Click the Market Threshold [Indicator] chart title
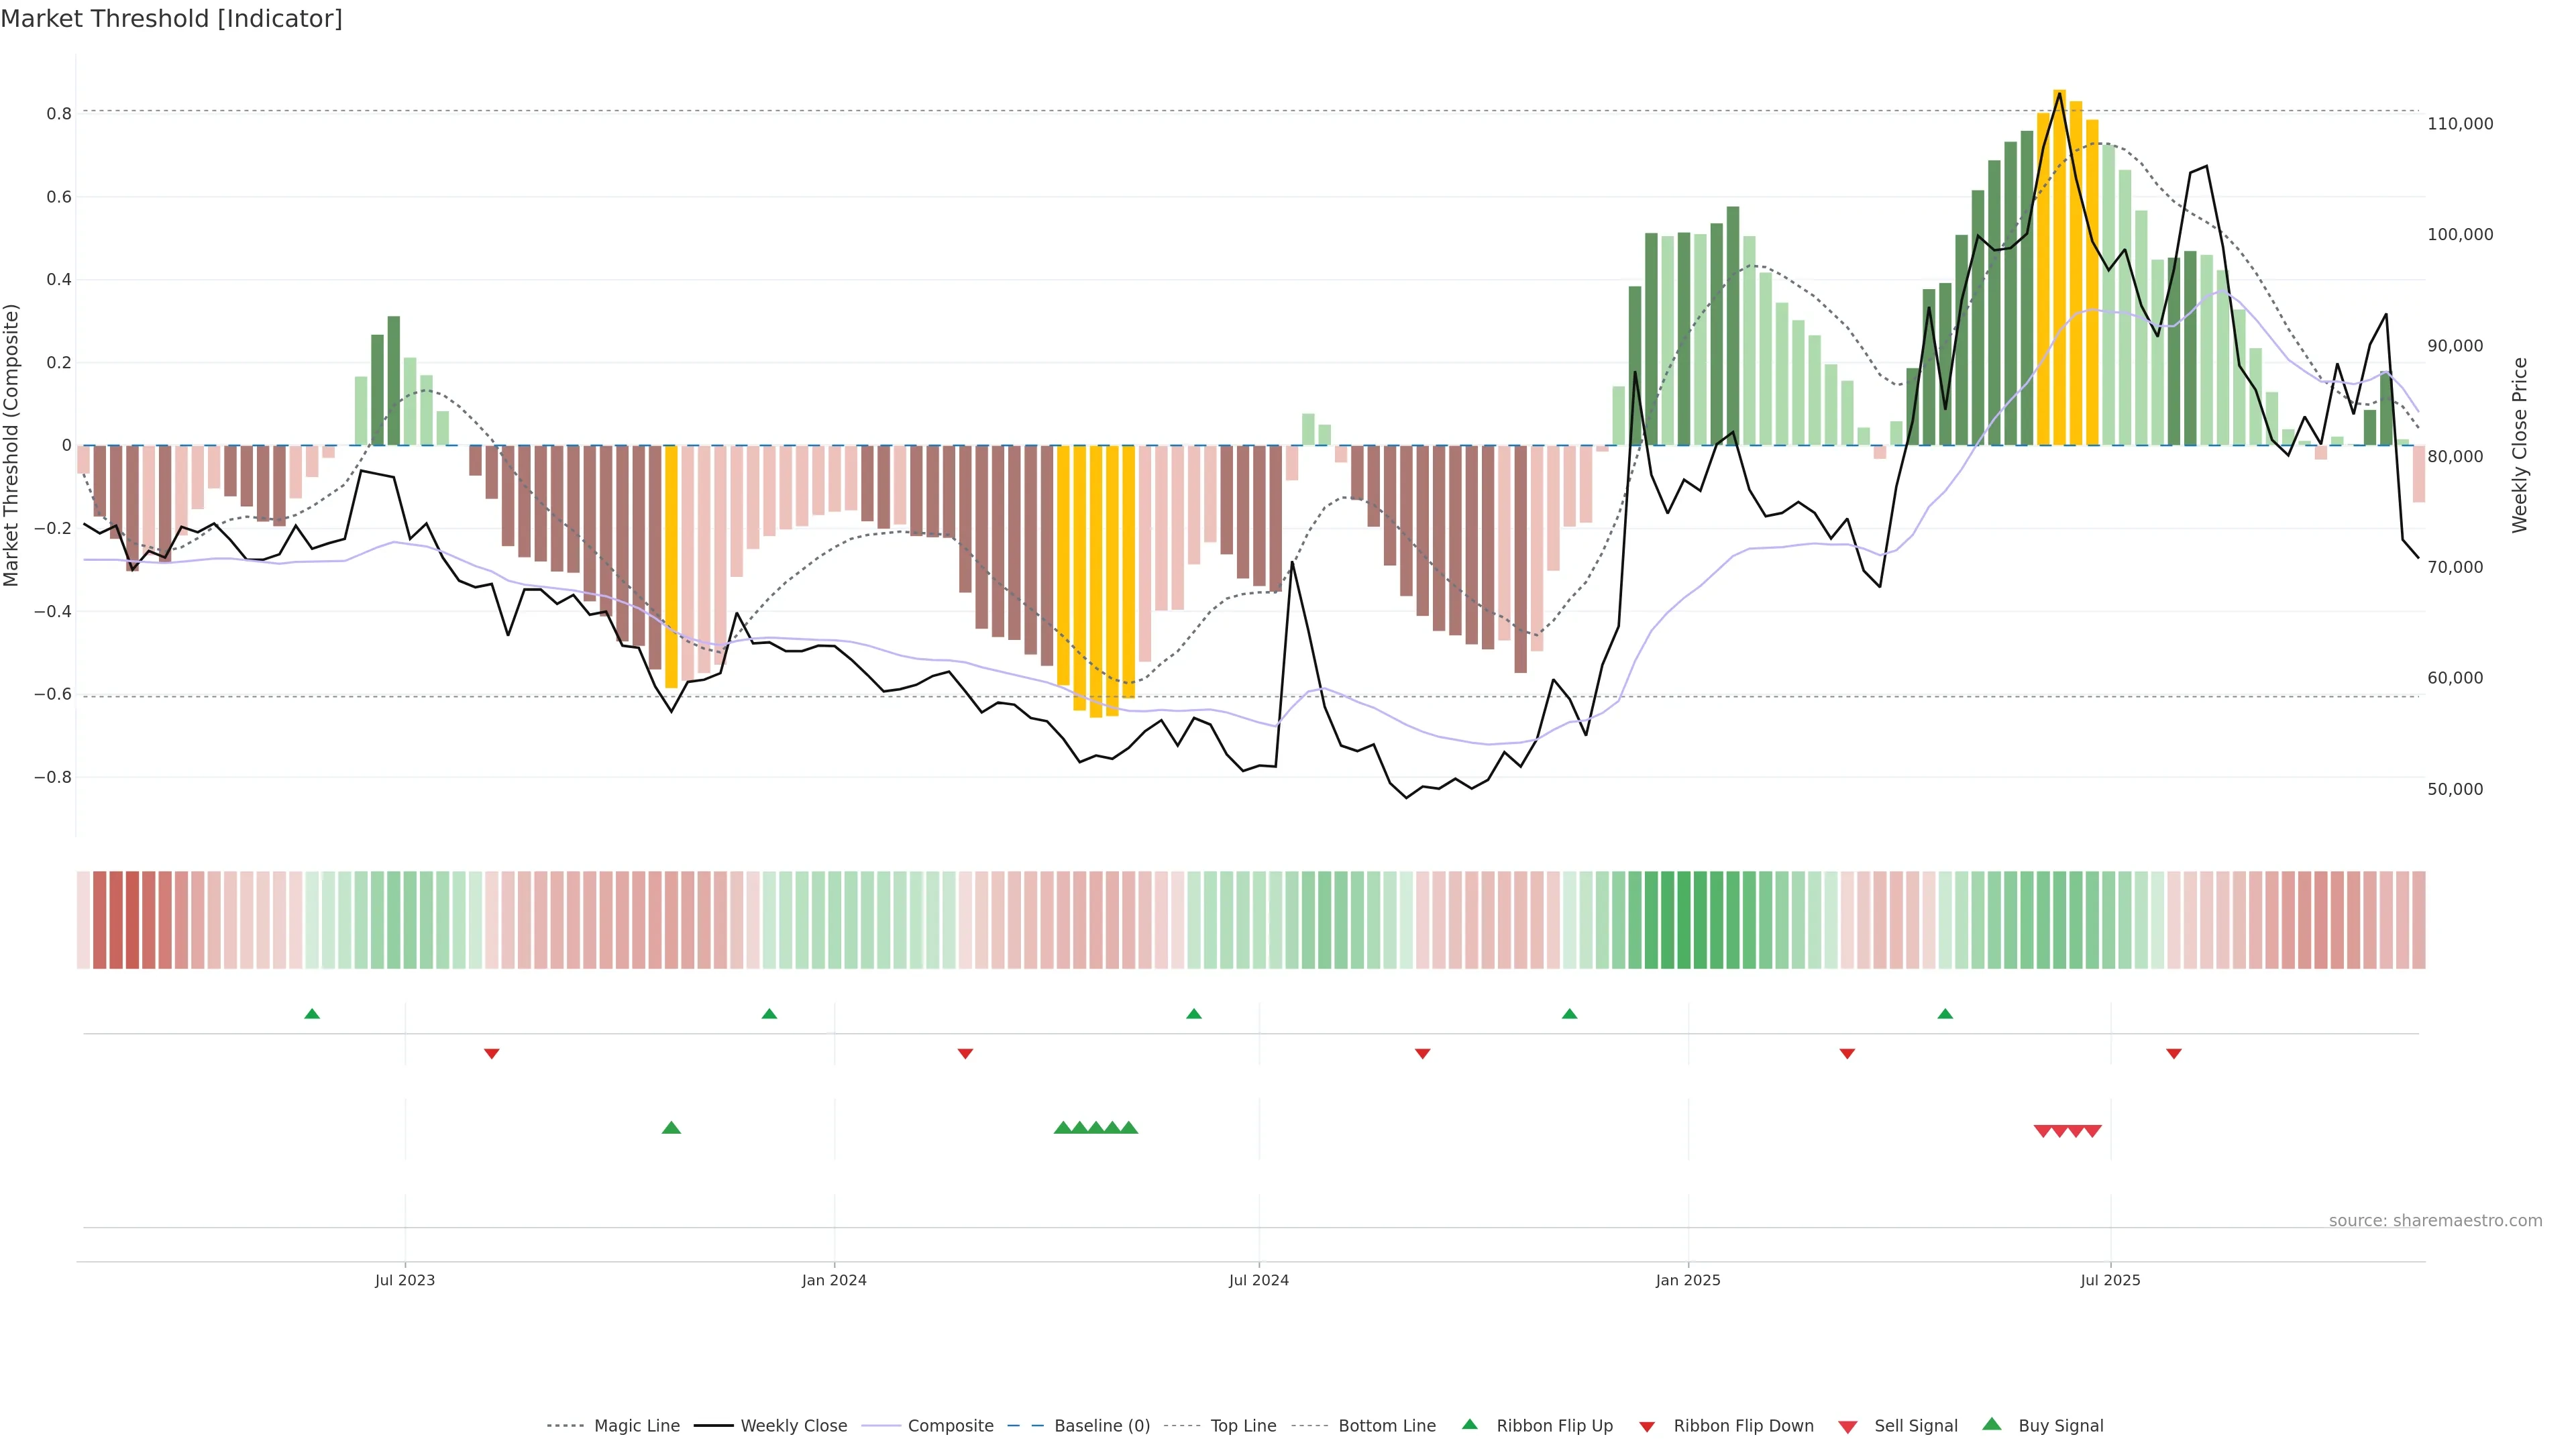Image resolution: width=2576 pixels, height=1449 pixels. [171, 19]
